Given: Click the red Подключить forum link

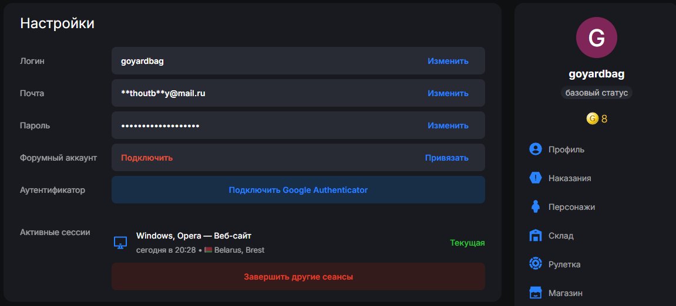Looking at the screenshot, I should click(147, 158).
